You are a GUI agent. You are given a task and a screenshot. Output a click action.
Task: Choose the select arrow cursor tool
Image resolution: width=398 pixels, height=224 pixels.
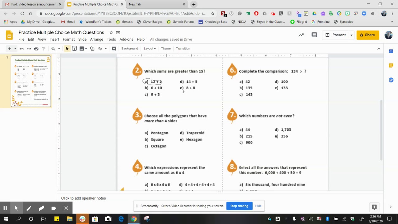[67, 49]
